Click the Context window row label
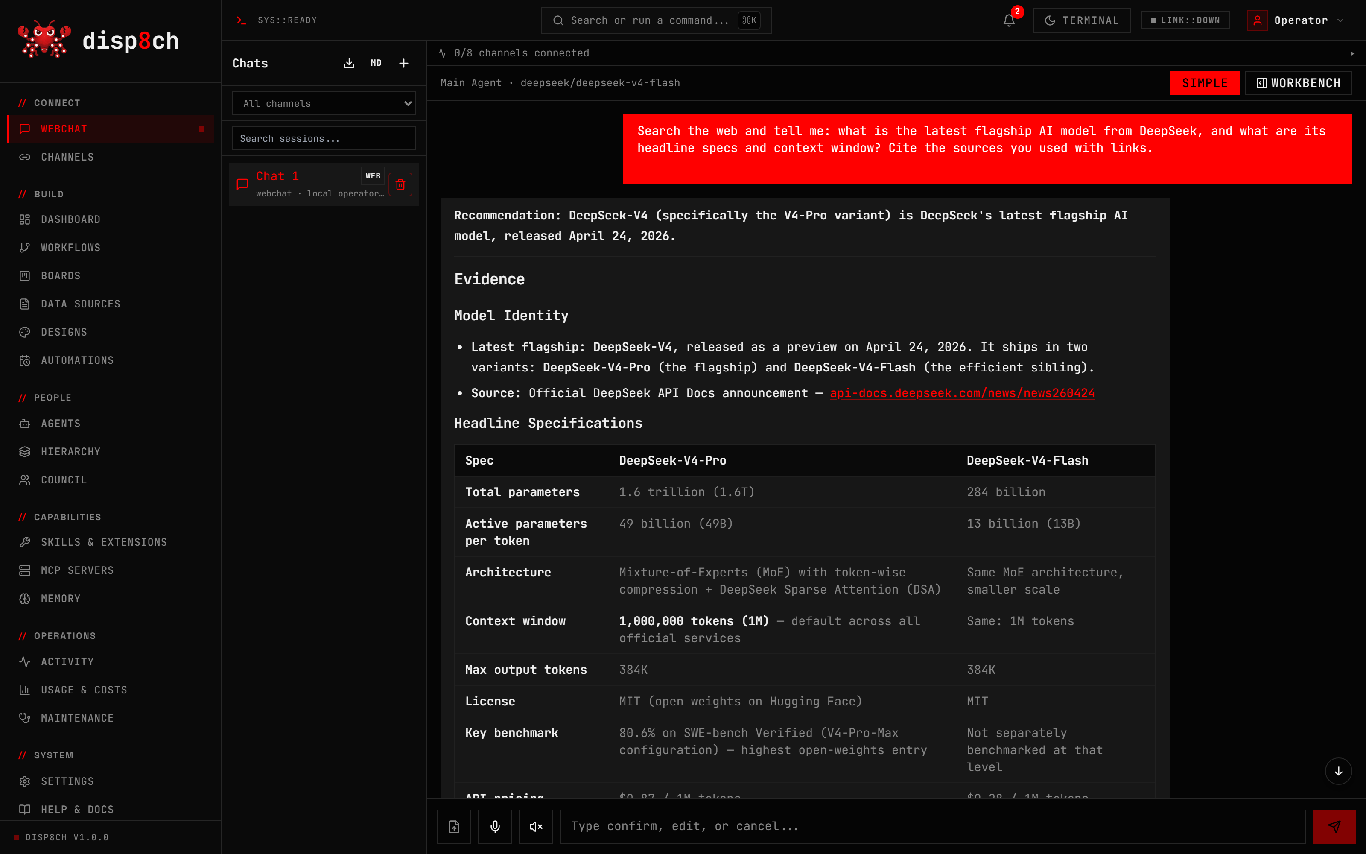1366x854 pixels. click(x=515, y=621)
